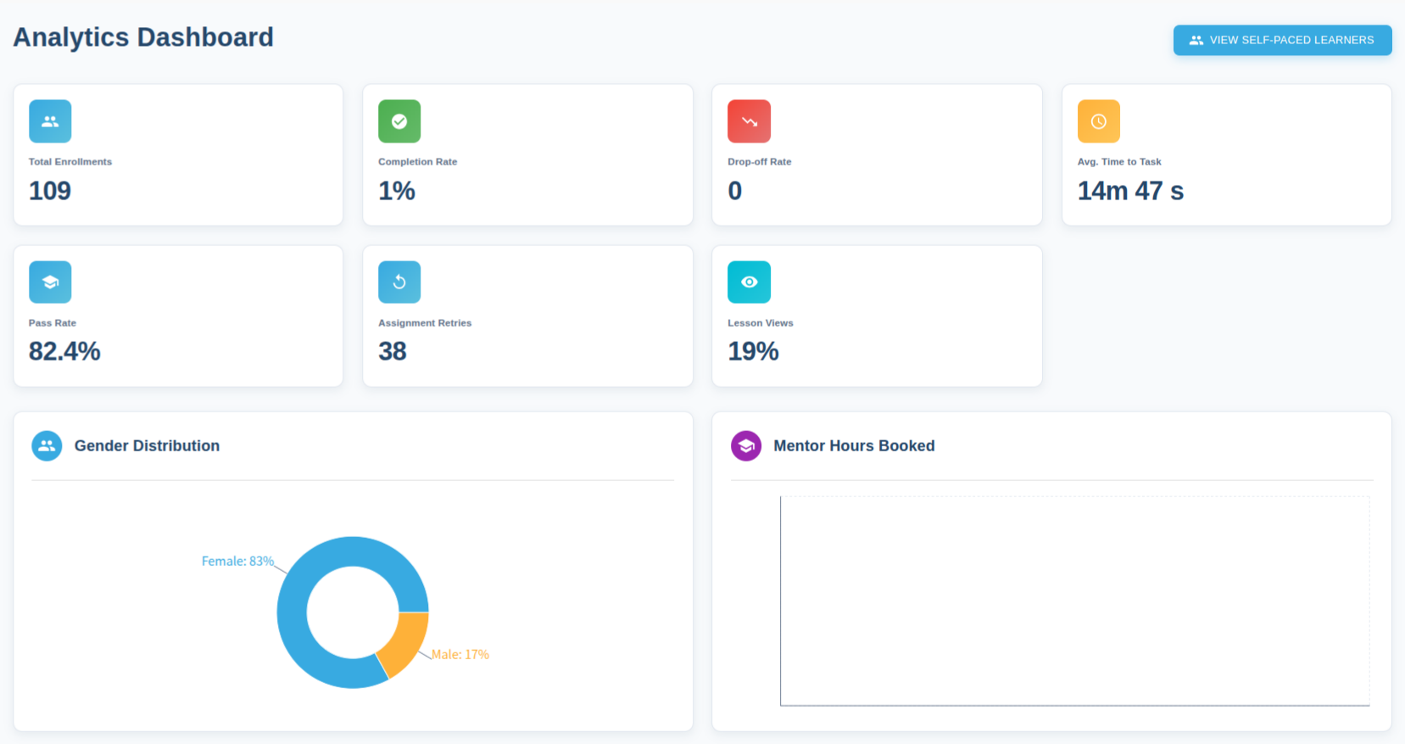Click the green Completion Rate checkmark icon
Image resolution: width=1405 pixels, height=744 pixels.
tap(399, 121)
